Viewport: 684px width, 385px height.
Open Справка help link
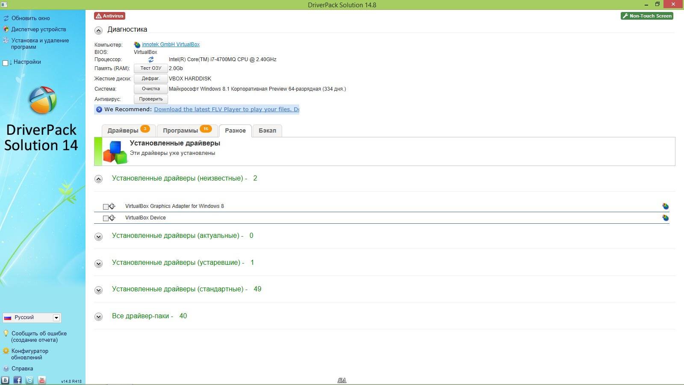22,368
